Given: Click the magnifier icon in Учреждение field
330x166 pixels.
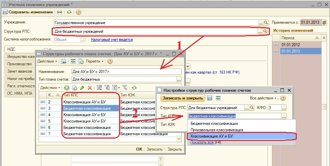Looking at the screenshot, I should click(x=266, y=22).
